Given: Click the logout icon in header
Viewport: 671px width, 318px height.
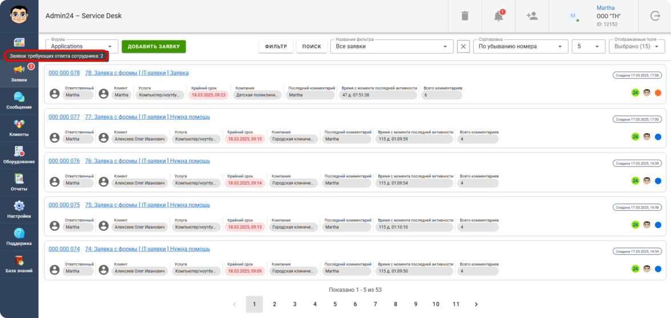Looking at the screenshot, I should [x=654, y=16].
